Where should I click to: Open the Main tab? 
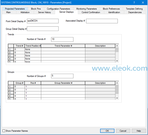(x=8, y=12)
